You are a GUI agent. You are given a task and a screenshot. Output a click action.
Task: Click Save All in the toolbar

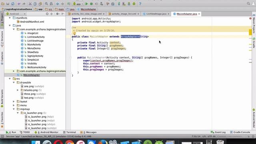pyautogui.click(x=8, y=4)
